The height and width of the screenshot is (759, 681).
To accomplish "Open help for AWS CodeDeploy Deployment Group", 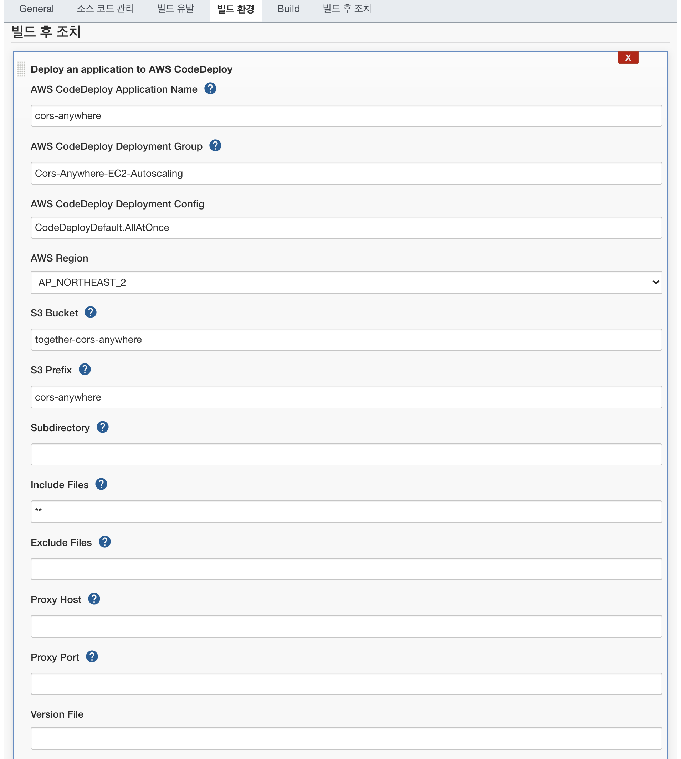I will 215,145.
